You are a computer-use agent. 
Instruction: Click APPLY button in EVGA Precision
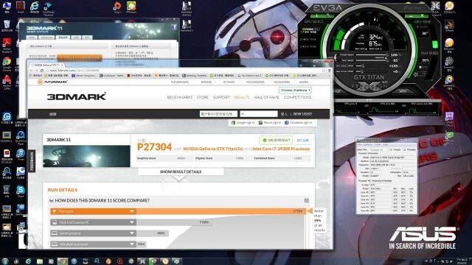pyautogui.click(x=403, y=91)
